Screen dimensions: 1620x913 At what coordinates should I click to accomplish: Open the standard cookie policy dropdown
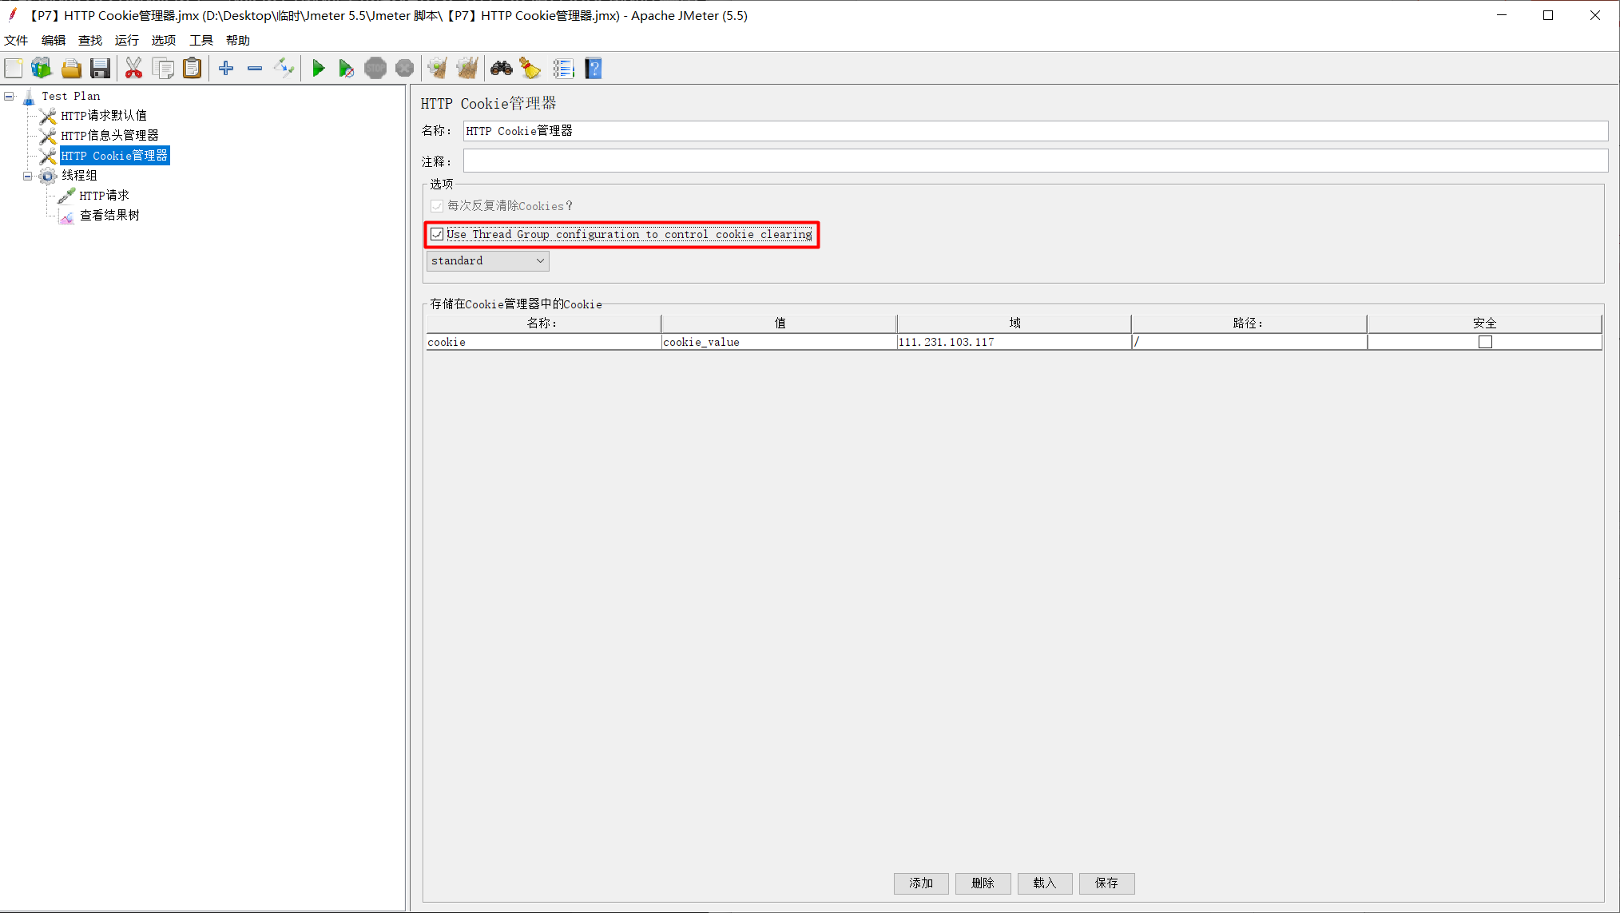pyautogui.click(x=487, y=261)
